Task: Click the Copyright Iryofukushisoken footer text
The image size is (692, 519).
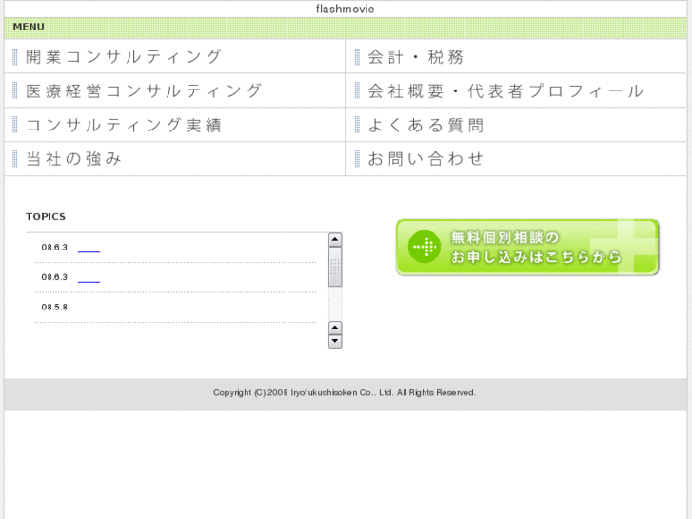Action: (x=345, y=392)
